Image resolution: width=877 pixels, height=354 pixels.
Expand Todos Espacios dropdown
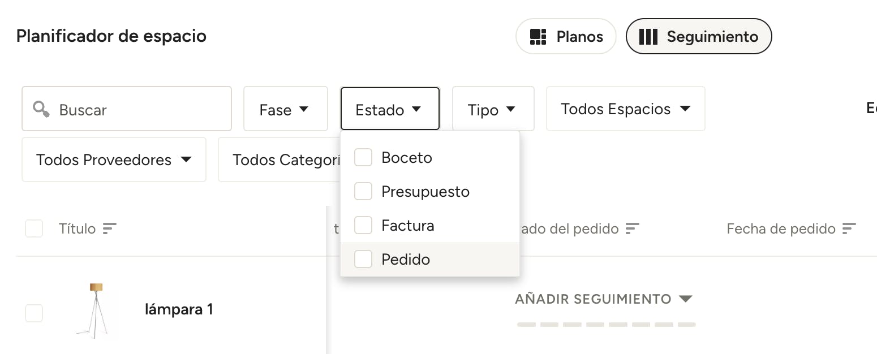coord(625,109)
